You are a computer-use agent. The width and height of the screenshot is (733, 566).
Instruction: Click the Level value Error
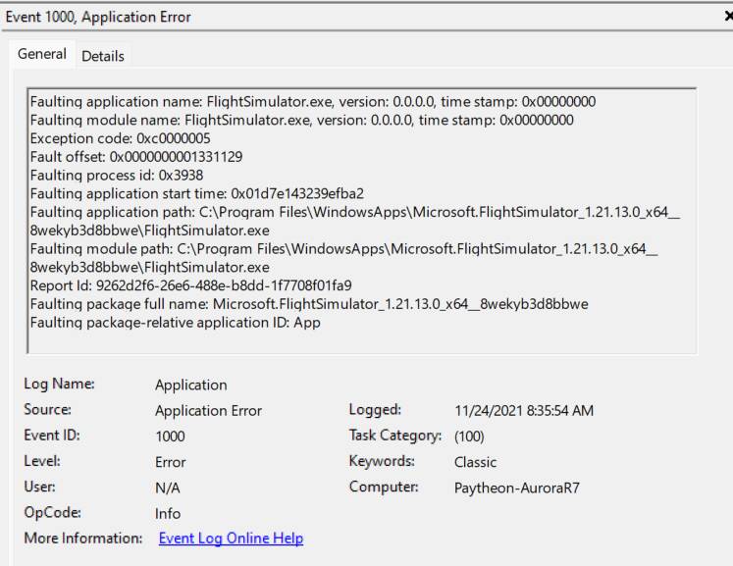[x=170, y=462]
